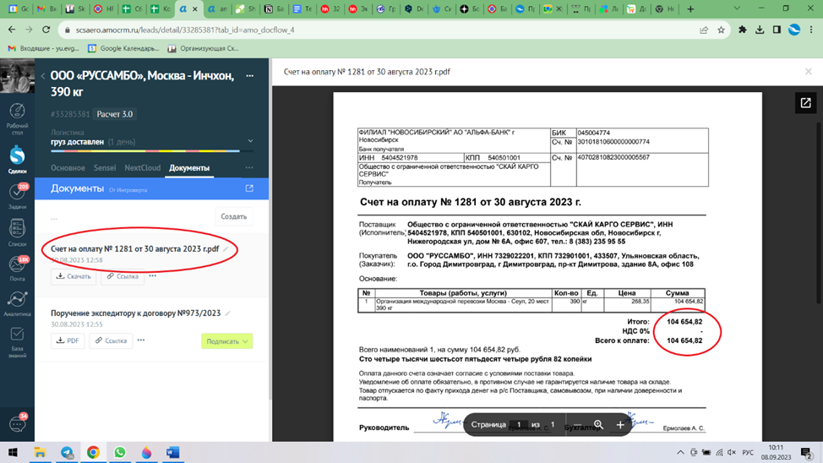The image size is (823, 463).
Task: Zoom out the PDF with minus icon
Action: point(577,425)
